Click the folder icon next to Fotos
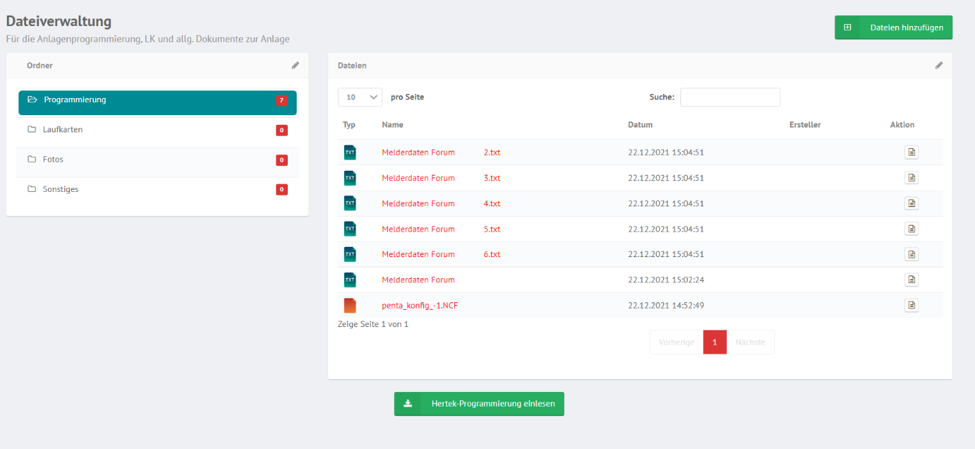975x449 pixels. (x=32, y=159)
